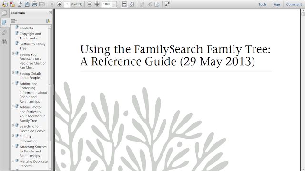Print the document via printer icon
Viewport: 305px width, 171px height.
click(34, 4)
